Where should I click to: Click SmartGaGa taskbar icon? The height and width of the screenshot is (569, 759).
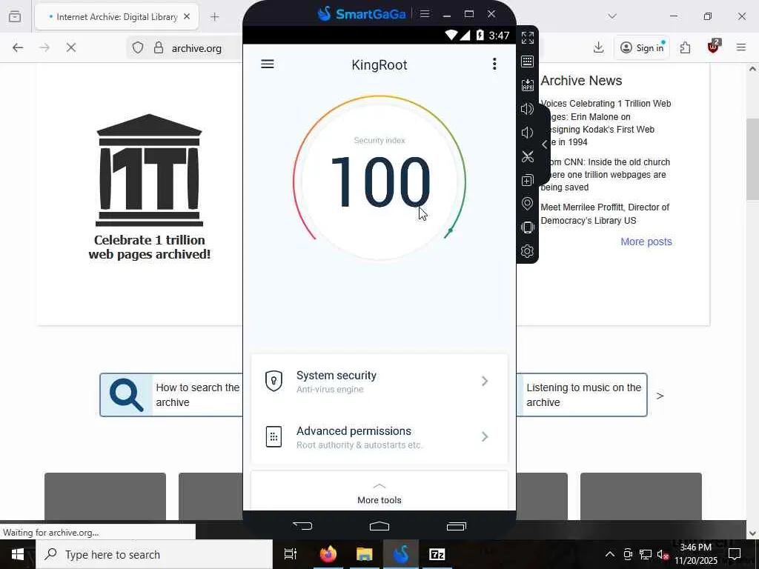(401, 554)
